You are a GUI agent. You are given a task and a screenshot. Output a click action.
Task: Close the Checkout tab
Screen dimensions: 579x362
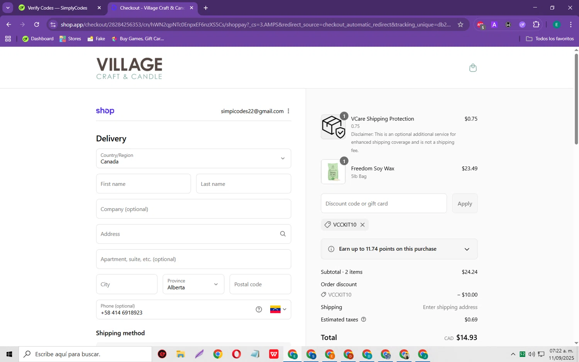[191, 8]
